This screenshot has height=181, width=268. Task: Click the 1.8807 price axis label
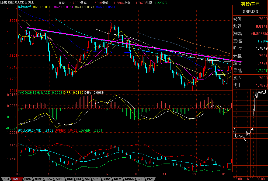12,9
